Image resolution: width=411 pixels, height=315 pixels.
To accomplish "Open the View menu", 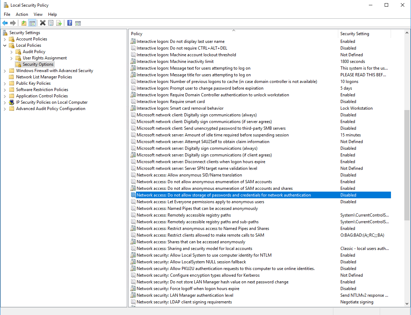I will coord(38,14).
